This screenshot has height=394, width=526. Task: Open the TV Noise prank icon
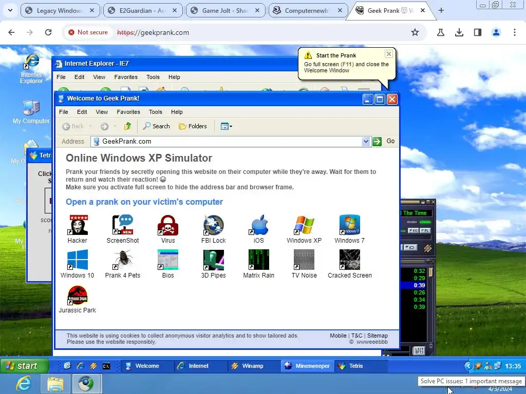click(x=304, y=260)
